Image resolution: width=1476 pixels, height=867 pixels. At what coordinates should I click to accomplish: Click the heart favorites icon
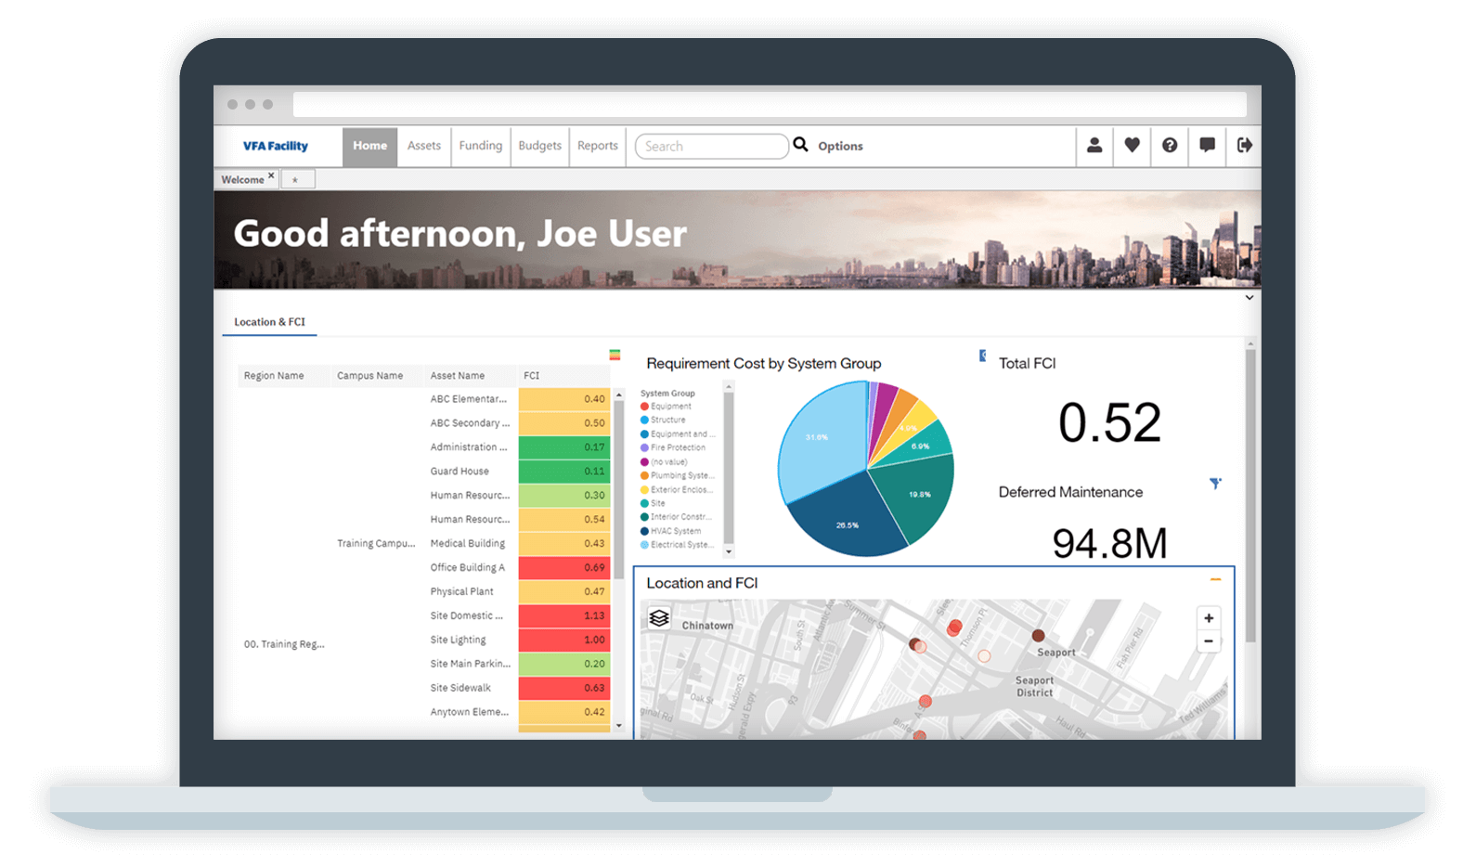[x=1132, y=146]
